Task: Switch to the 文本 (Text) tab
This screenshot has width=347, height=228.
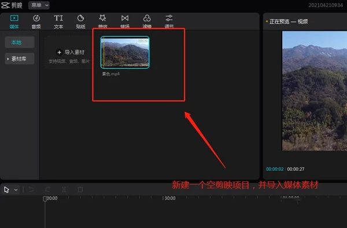Action: (x=58, y=22)
